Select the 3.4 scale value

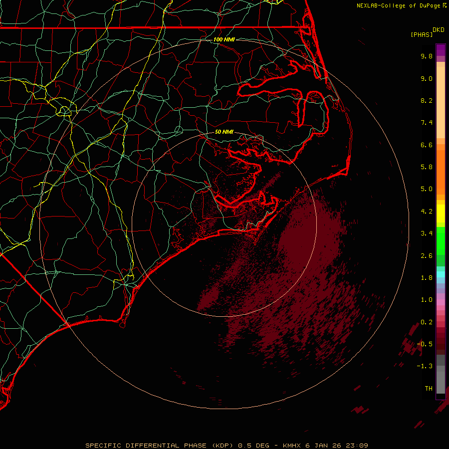pyautogui.click(x=427, y=233)
